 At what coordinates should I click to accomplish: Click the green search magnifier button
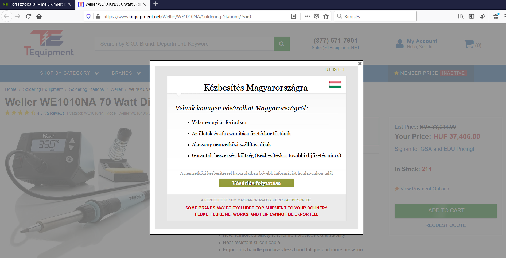pos(282,44)
